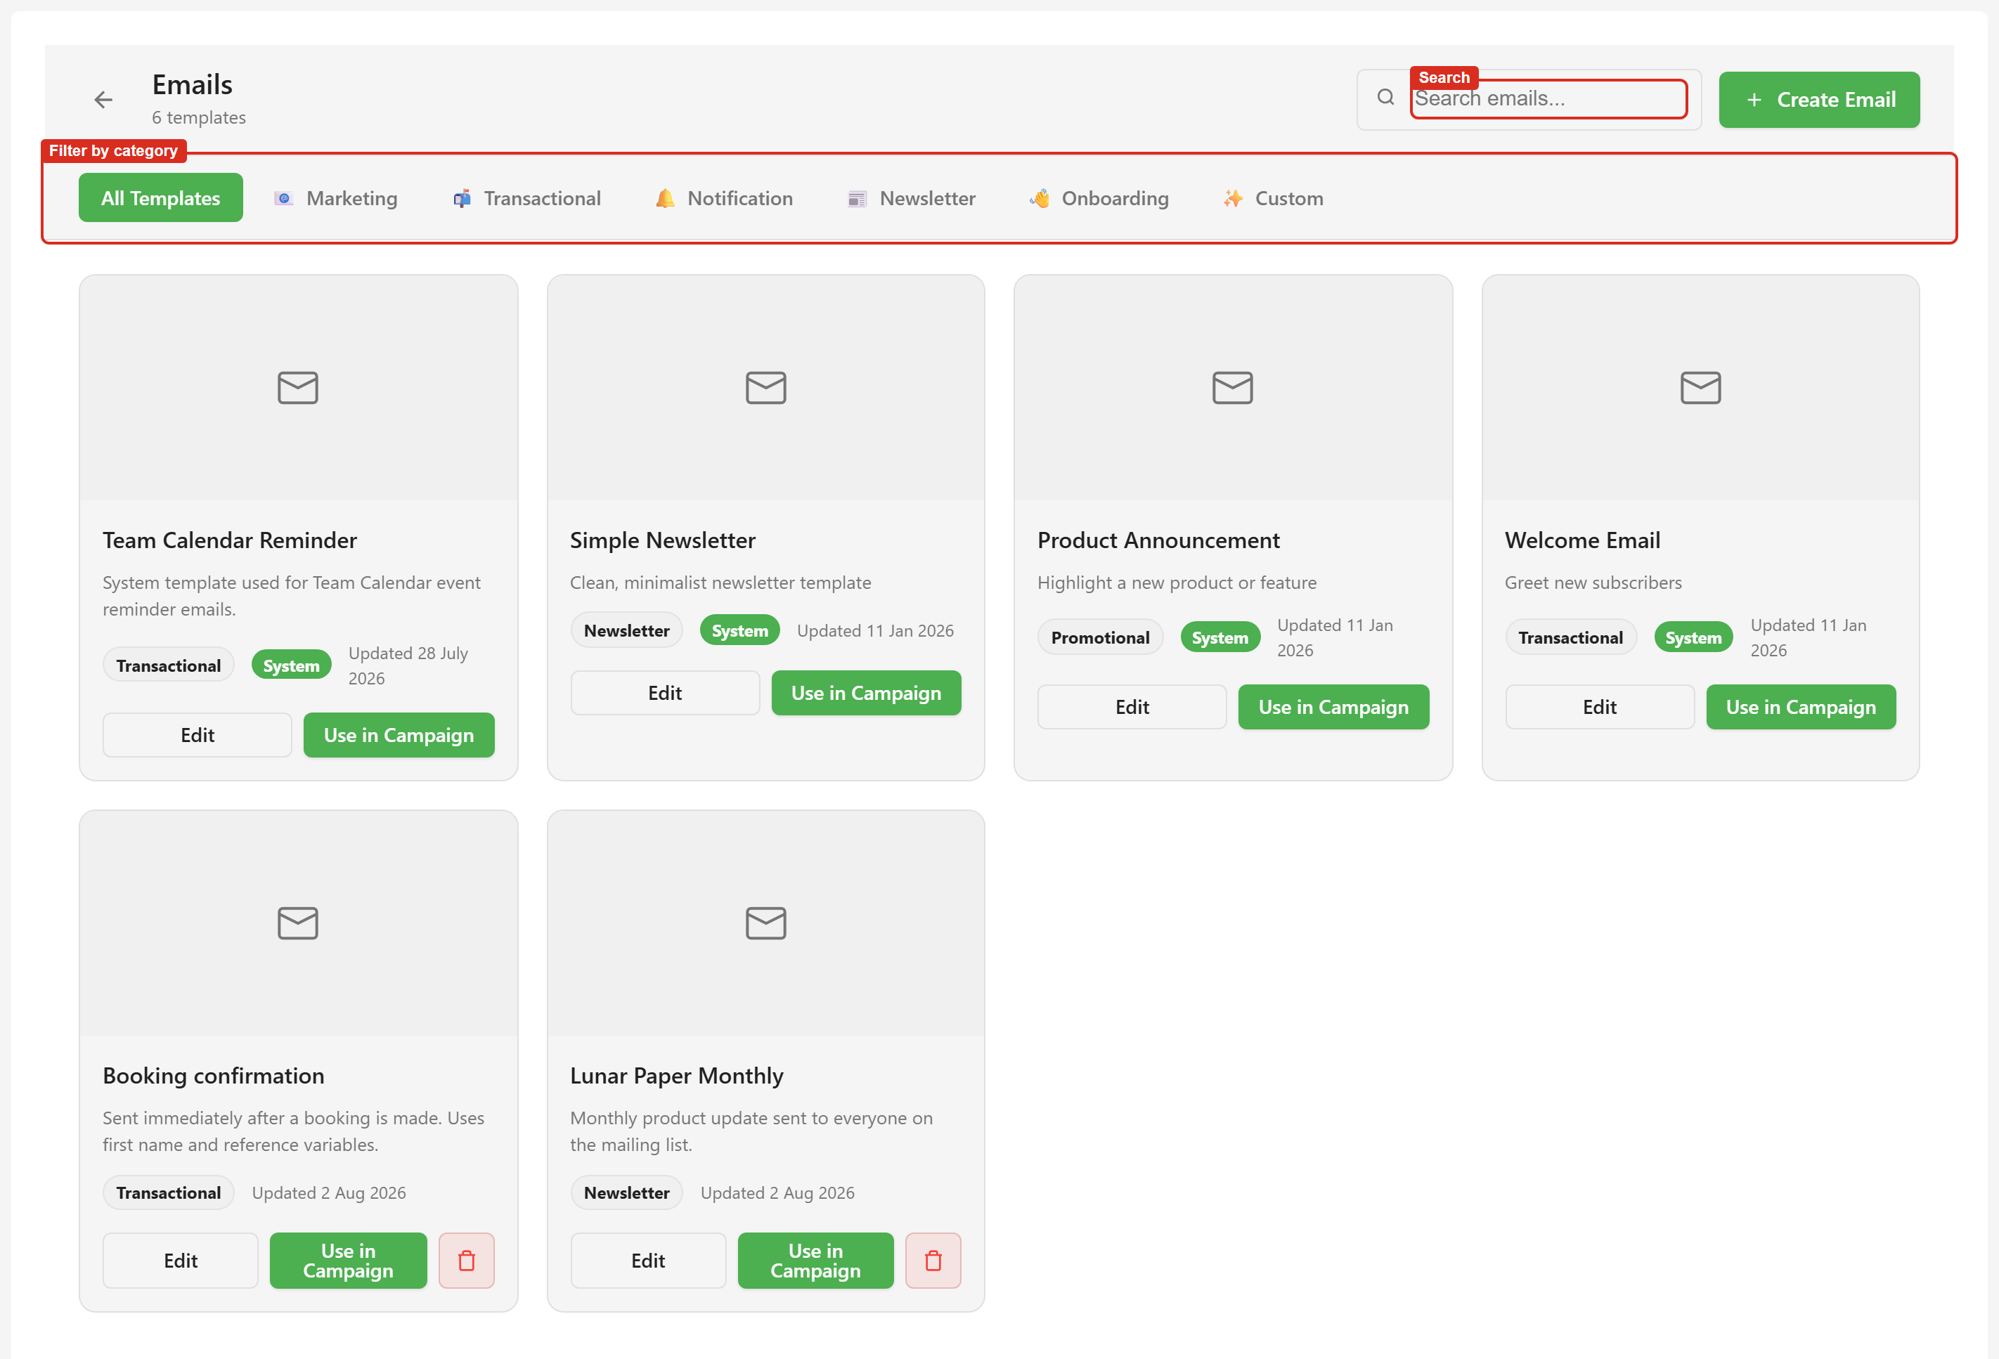Use Booking confirmation in a campaign
Viewport: 1999px width, 1359px height.
click(349, 1260)
